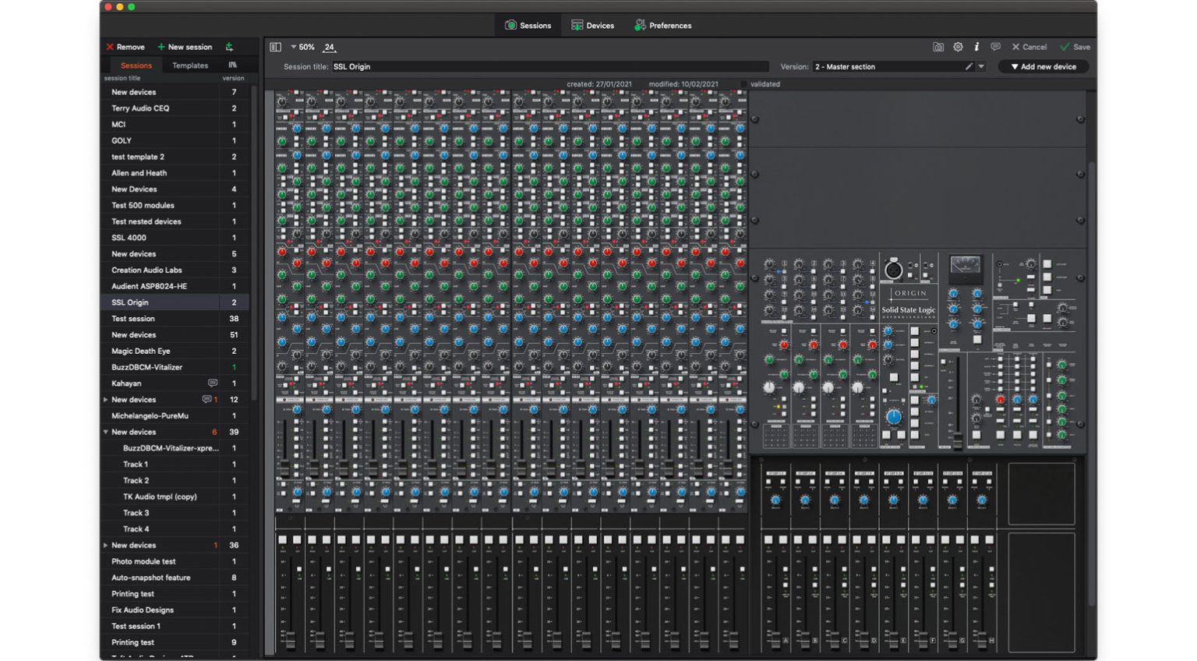Save the session with the Save button
This screenshot has height=661, width=1197.
tap(1076, 47)
